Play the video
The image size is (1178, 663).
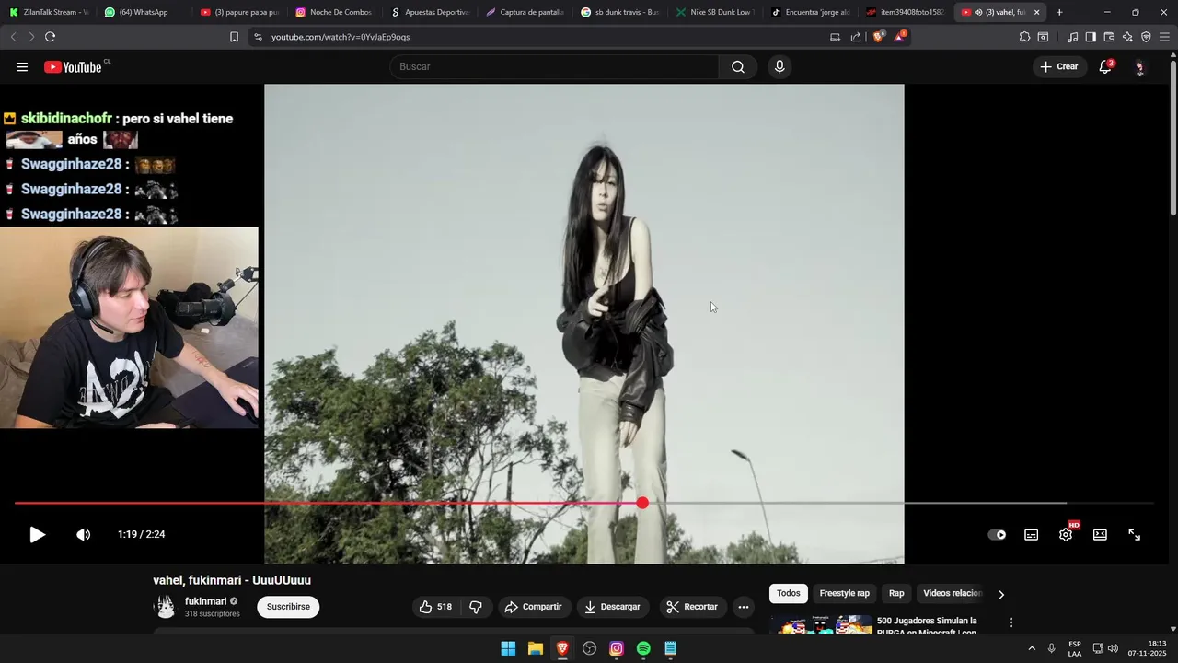pos(37,534)
